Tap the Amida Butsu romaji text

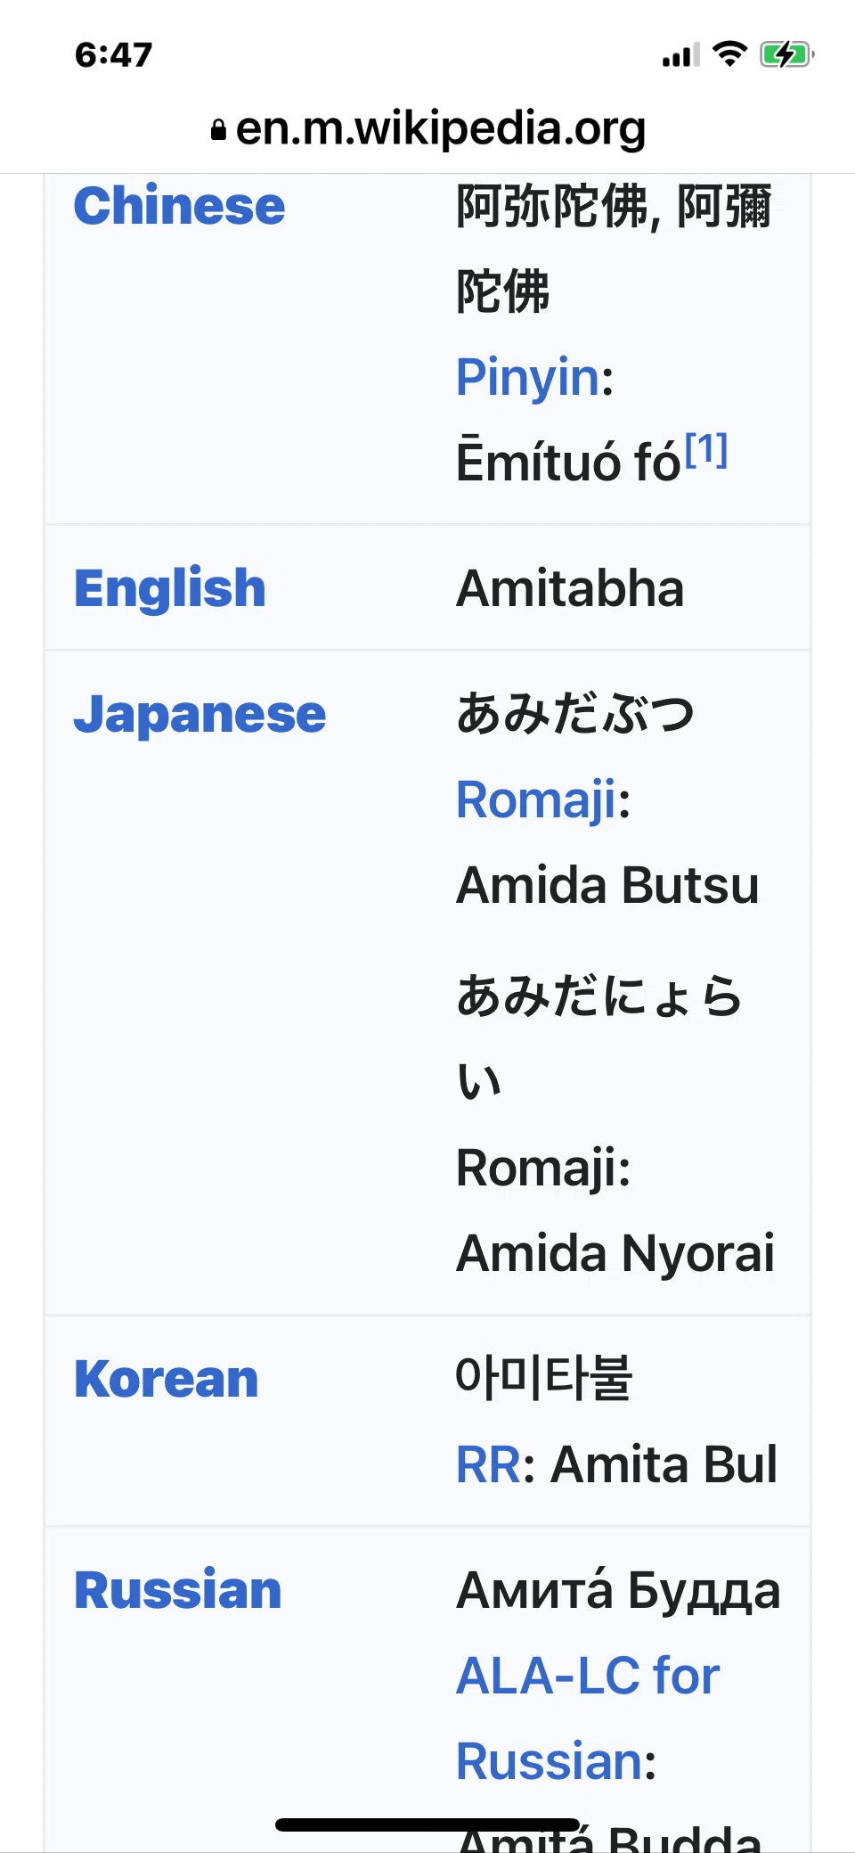[x=607, y=885]
